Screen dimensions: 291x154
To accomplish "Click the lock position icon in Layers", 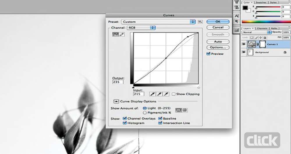I will click(260, 37).
